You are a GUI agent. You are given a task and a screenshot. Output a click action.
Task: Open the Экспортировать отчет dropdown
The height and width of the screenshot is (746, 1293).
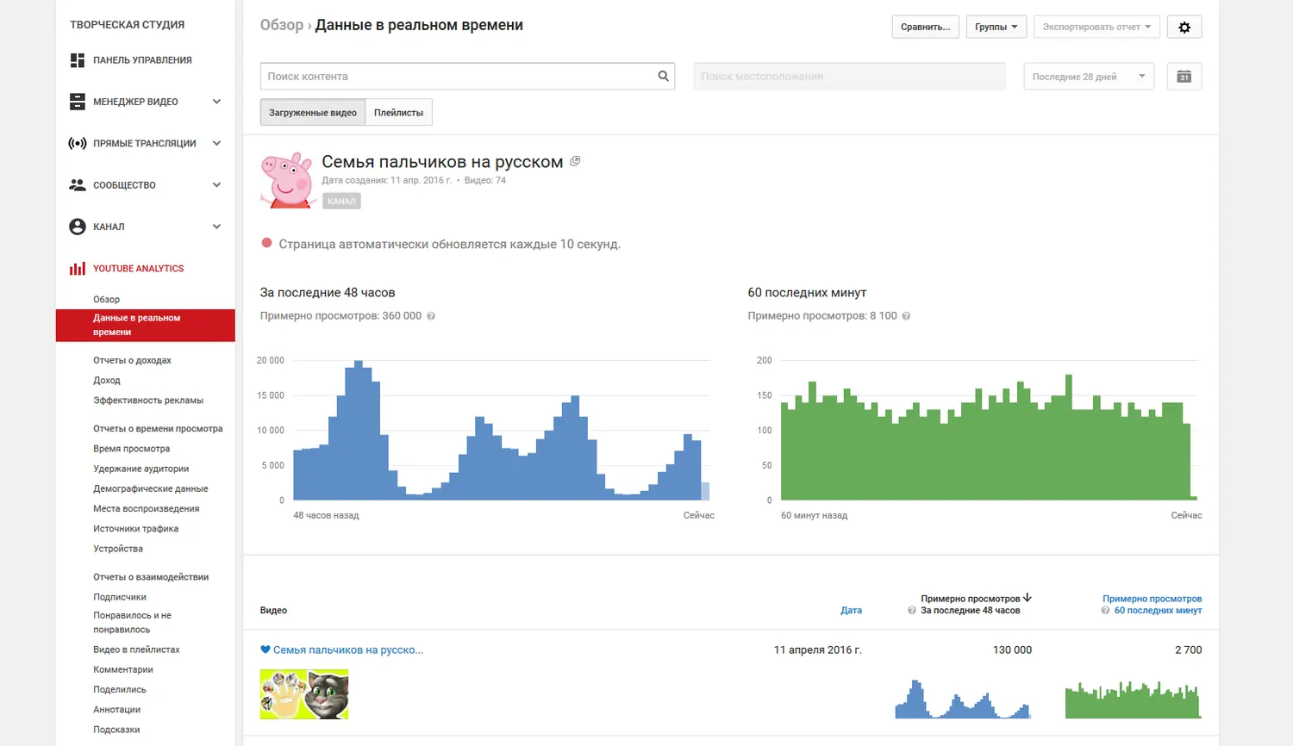point(1096,27)
